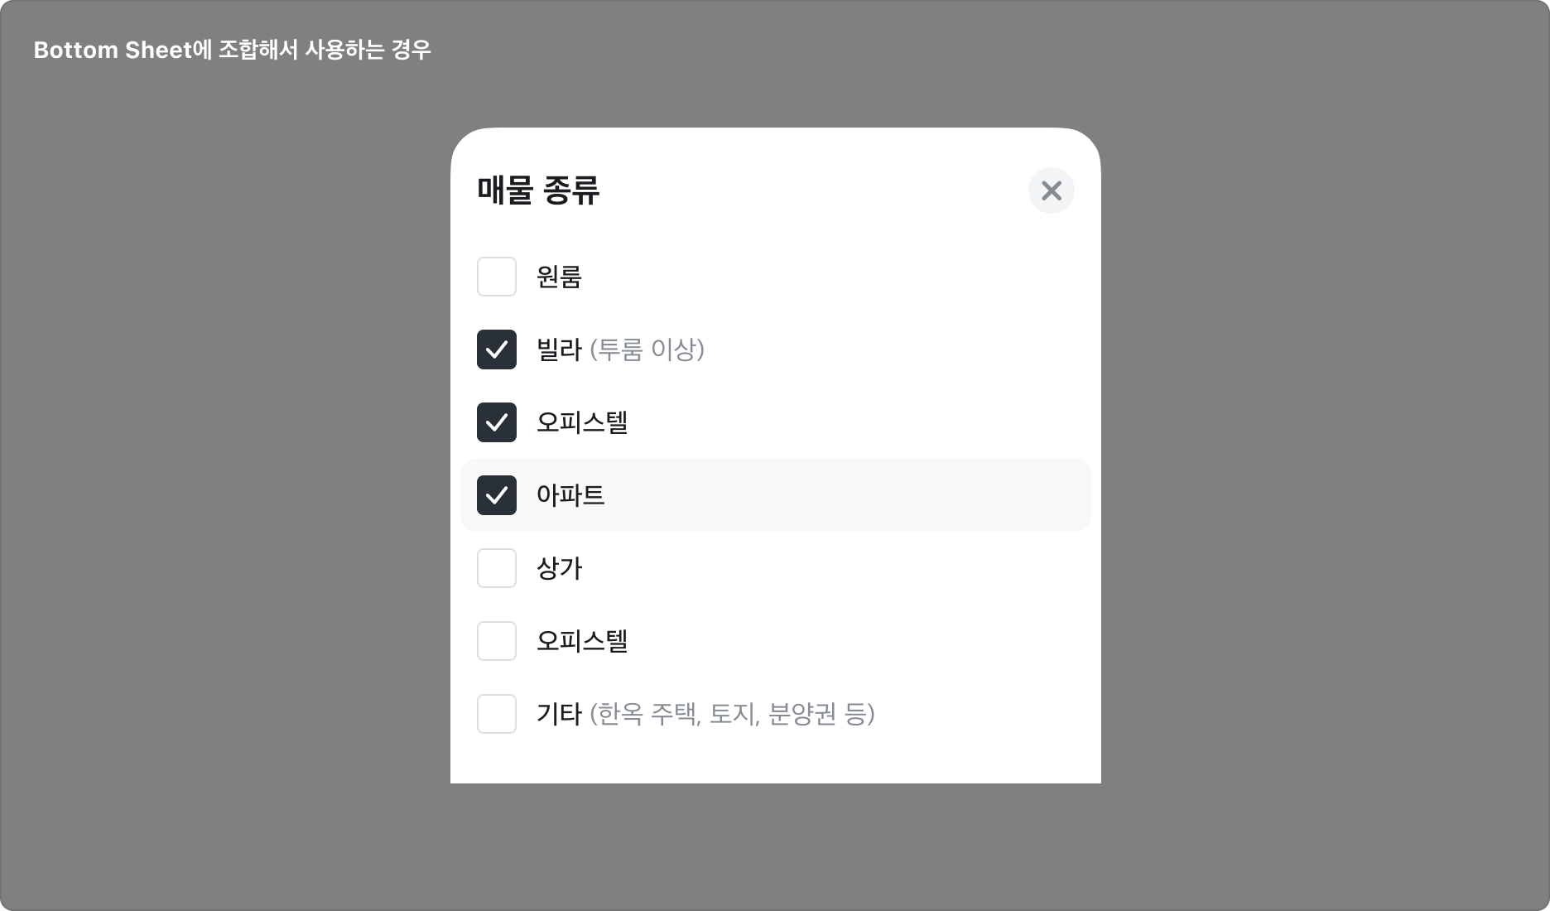1550x911 pixels.
Task: Check the 원룸 checkbox
Action: (497, 277)
